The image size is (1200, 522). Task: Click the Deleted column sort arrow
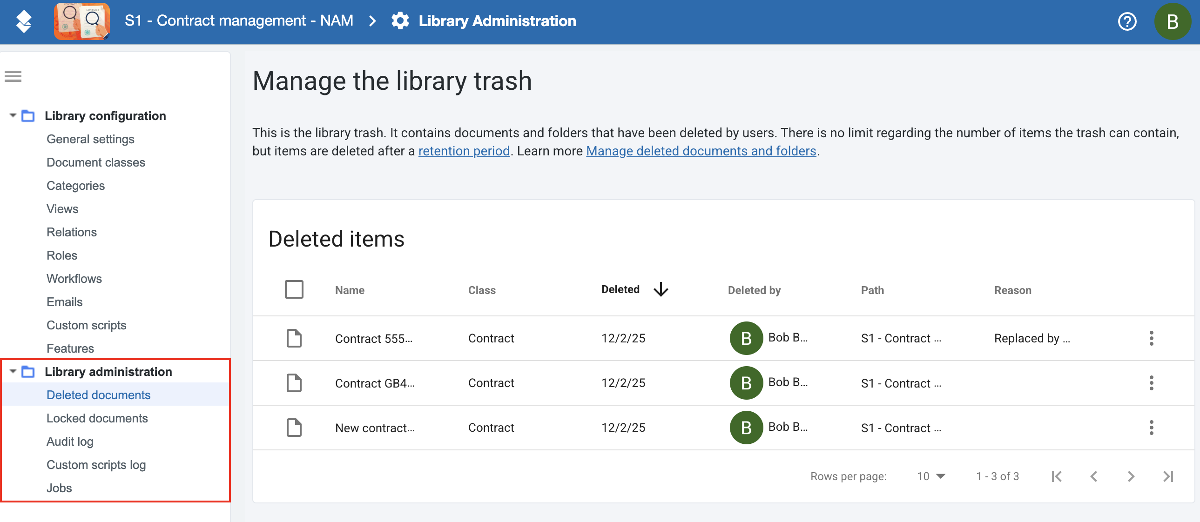[661, 290]
